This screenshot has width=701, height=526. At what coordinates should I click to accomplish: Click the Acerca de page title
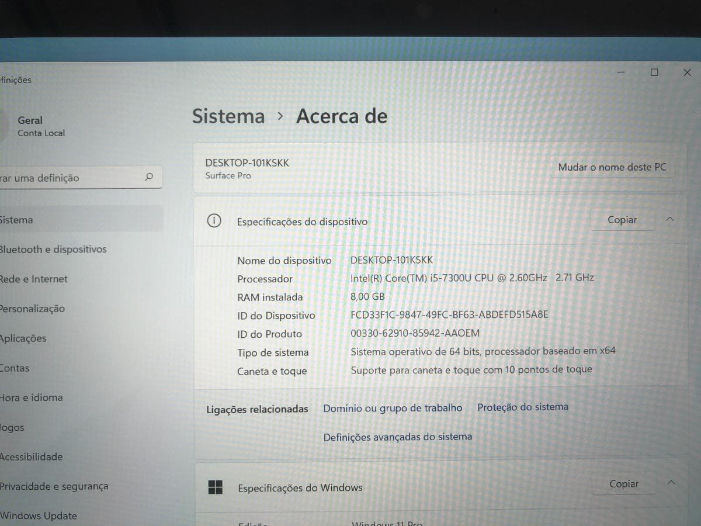[x=342, y=116]
